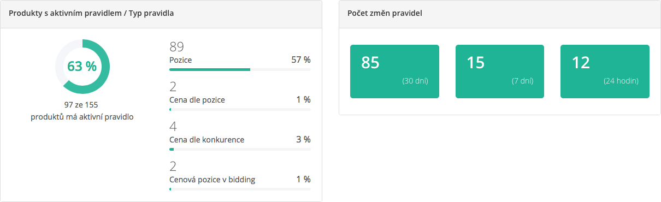
Task: Select the 85 changes in 30 dní tile
Action: 394,72
